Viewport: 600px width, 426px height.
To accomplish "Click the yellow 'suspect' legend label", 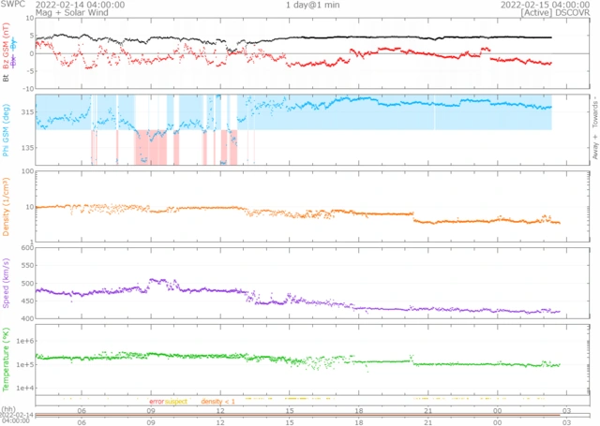I will click(x=176, y=401).
